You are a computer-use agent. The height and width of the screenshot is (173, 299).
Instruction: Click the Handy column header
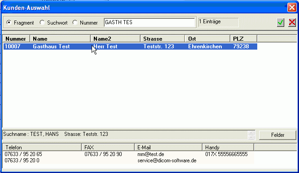(228, 148)
